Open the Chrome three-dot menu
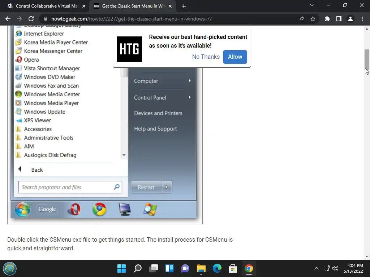The width and height of the screenshot is (370, 277). tap(362, 19)
